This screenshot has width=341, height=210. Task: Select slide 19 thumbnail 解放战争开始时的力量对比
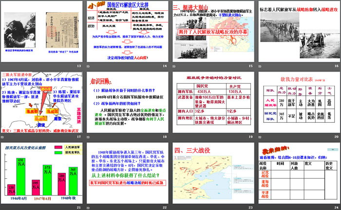213,102
